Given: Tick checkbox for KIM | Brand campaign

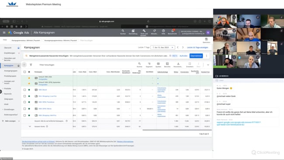Looking at the screenshot, I should pos(24,90).
